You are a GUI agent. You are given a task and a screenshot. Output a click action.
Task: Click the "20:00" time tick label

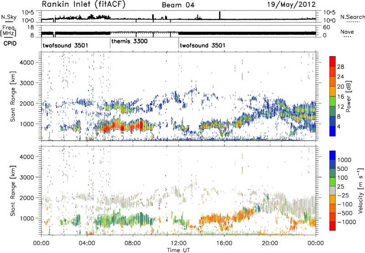[x=270, y=243]
